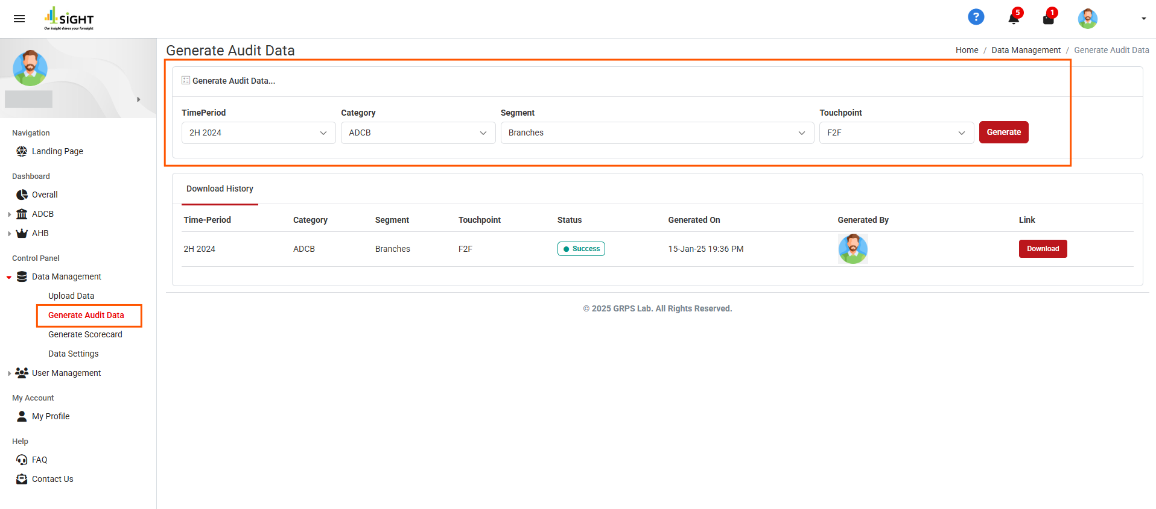Open the ADCB dashboard item
Viewport: 1156px width, 509px height.
[43, 214]
